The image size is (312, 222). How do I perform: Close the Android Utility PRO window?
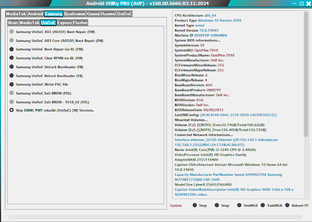tap(309, 3)
